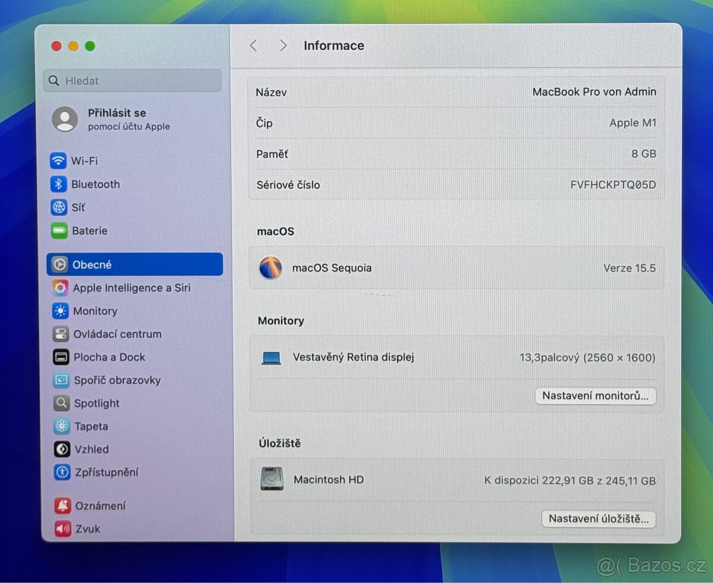The height and width of the screenshot is (583, 713).
Task: Click the forward navigation chevron
Action: (283, 45)
